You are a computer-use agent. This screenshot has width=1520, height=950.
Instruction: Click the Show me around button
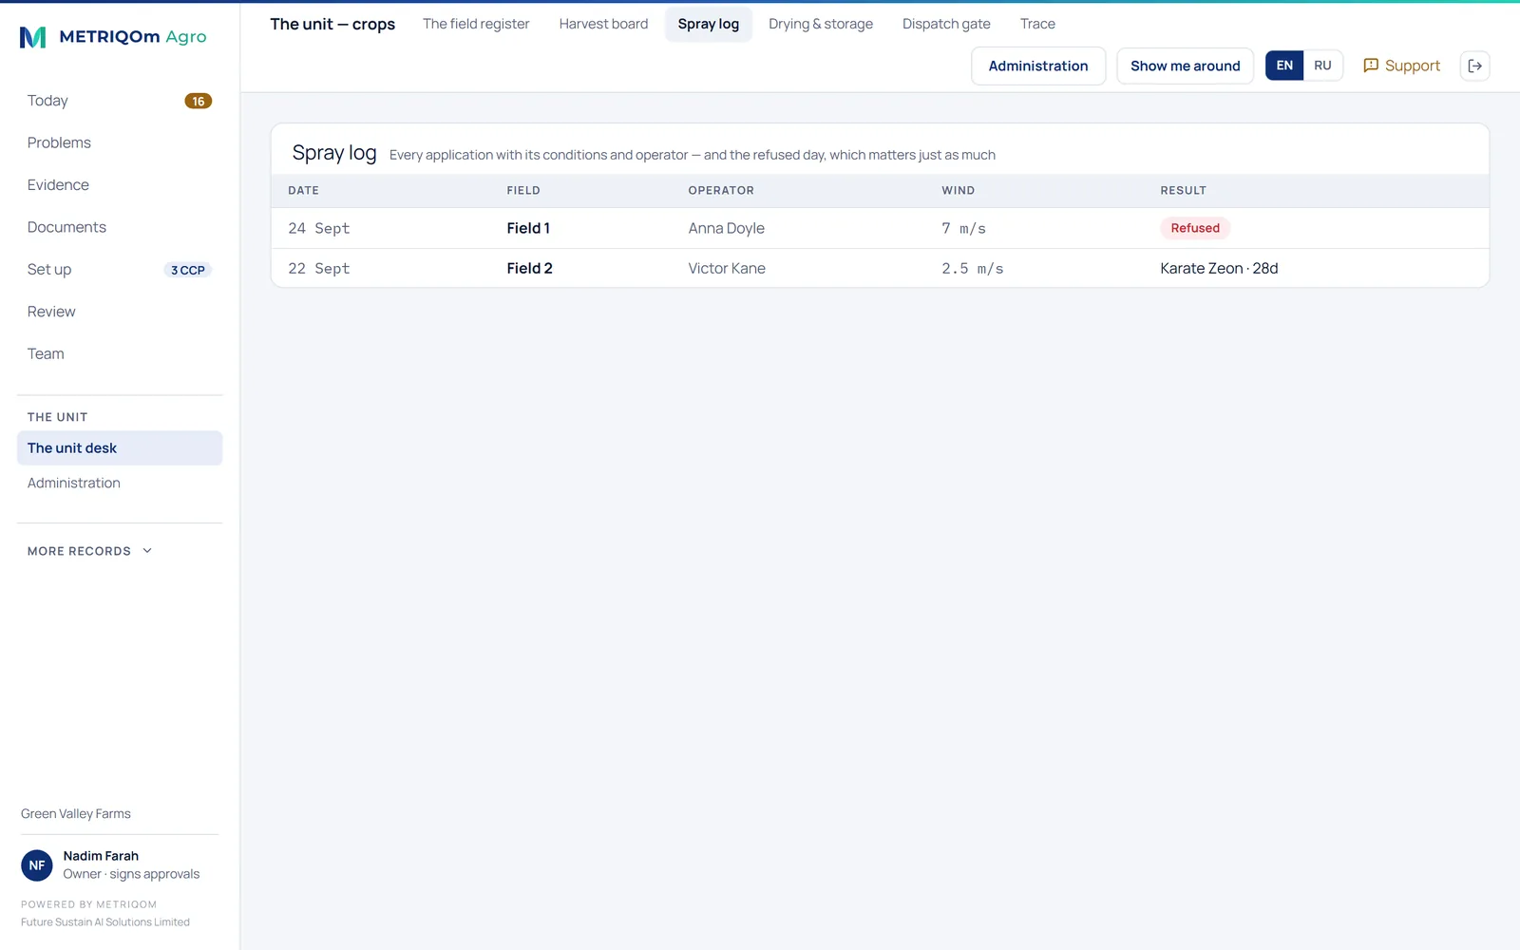coord(1185,66)
